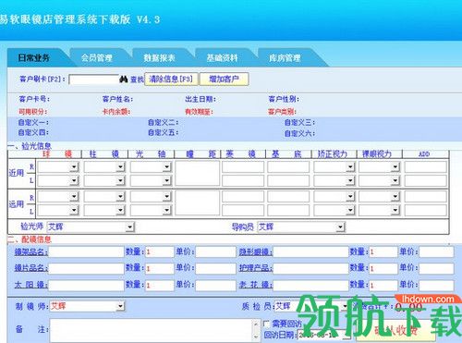Screen dimensions: 462x343
Task: Click the 镜片品名 link
Action: [30, 268]
